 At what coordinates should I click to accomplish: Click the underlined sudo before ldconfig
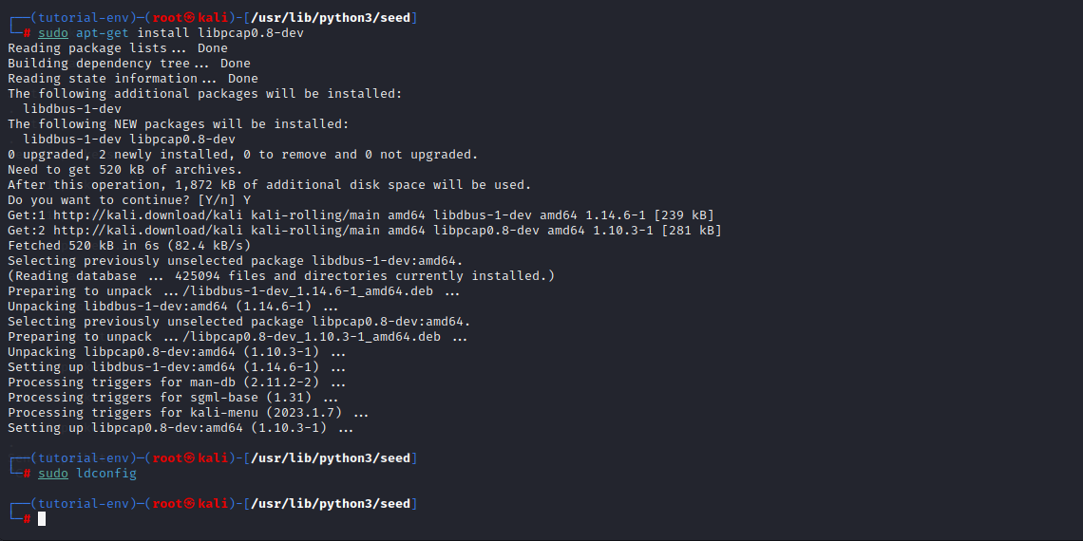pyautogui.click(x=53, y=474)
